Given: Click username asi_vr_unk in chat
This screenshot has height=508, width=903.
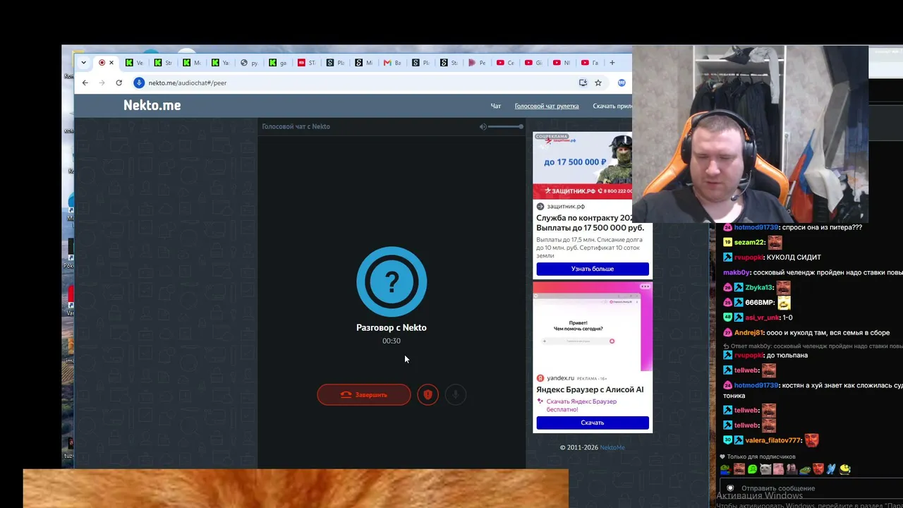Looking at the screenshot, I should tap(762, 317).
